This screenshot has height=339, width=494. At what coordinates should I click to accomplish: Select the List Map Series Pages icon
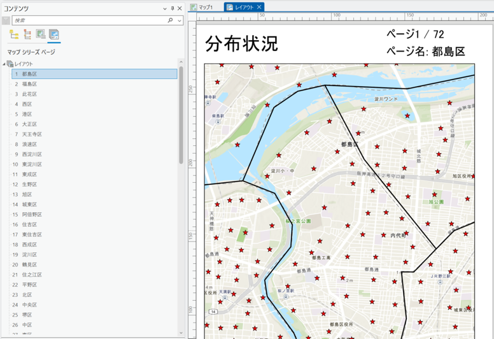click(x=54, y=34)
